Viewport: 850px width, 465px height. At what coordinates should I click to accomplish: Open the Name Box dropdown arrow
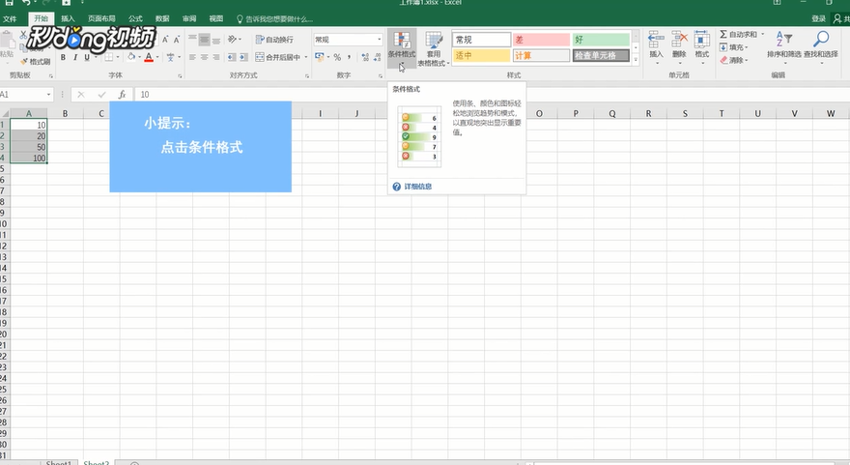[x=48, y=95]
